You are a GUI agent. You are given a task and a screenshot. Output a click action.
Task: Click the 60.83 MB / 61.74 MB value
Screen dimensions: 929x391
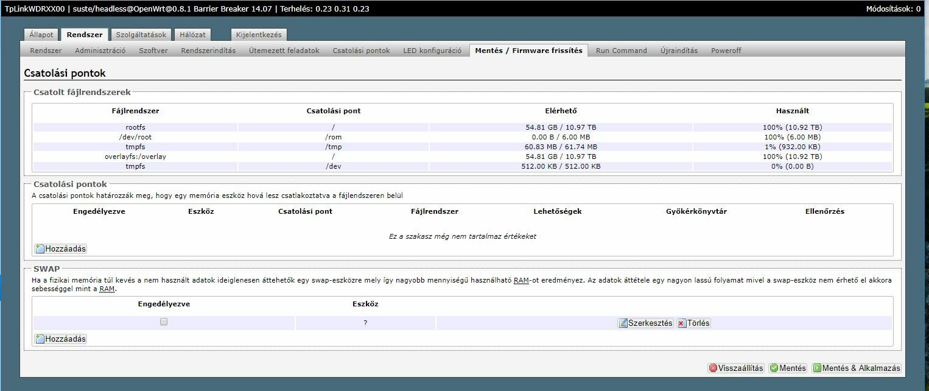coord(561,147)
